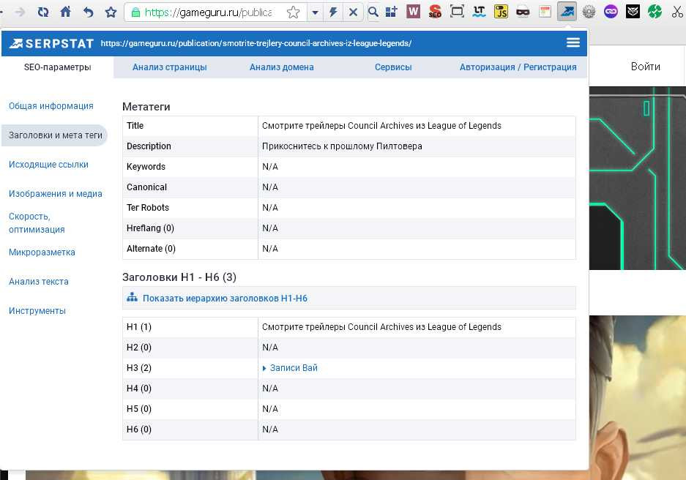Open the gear settings extension icon
686x480 pixels.
pyautogui.click(x=589, y=12)
